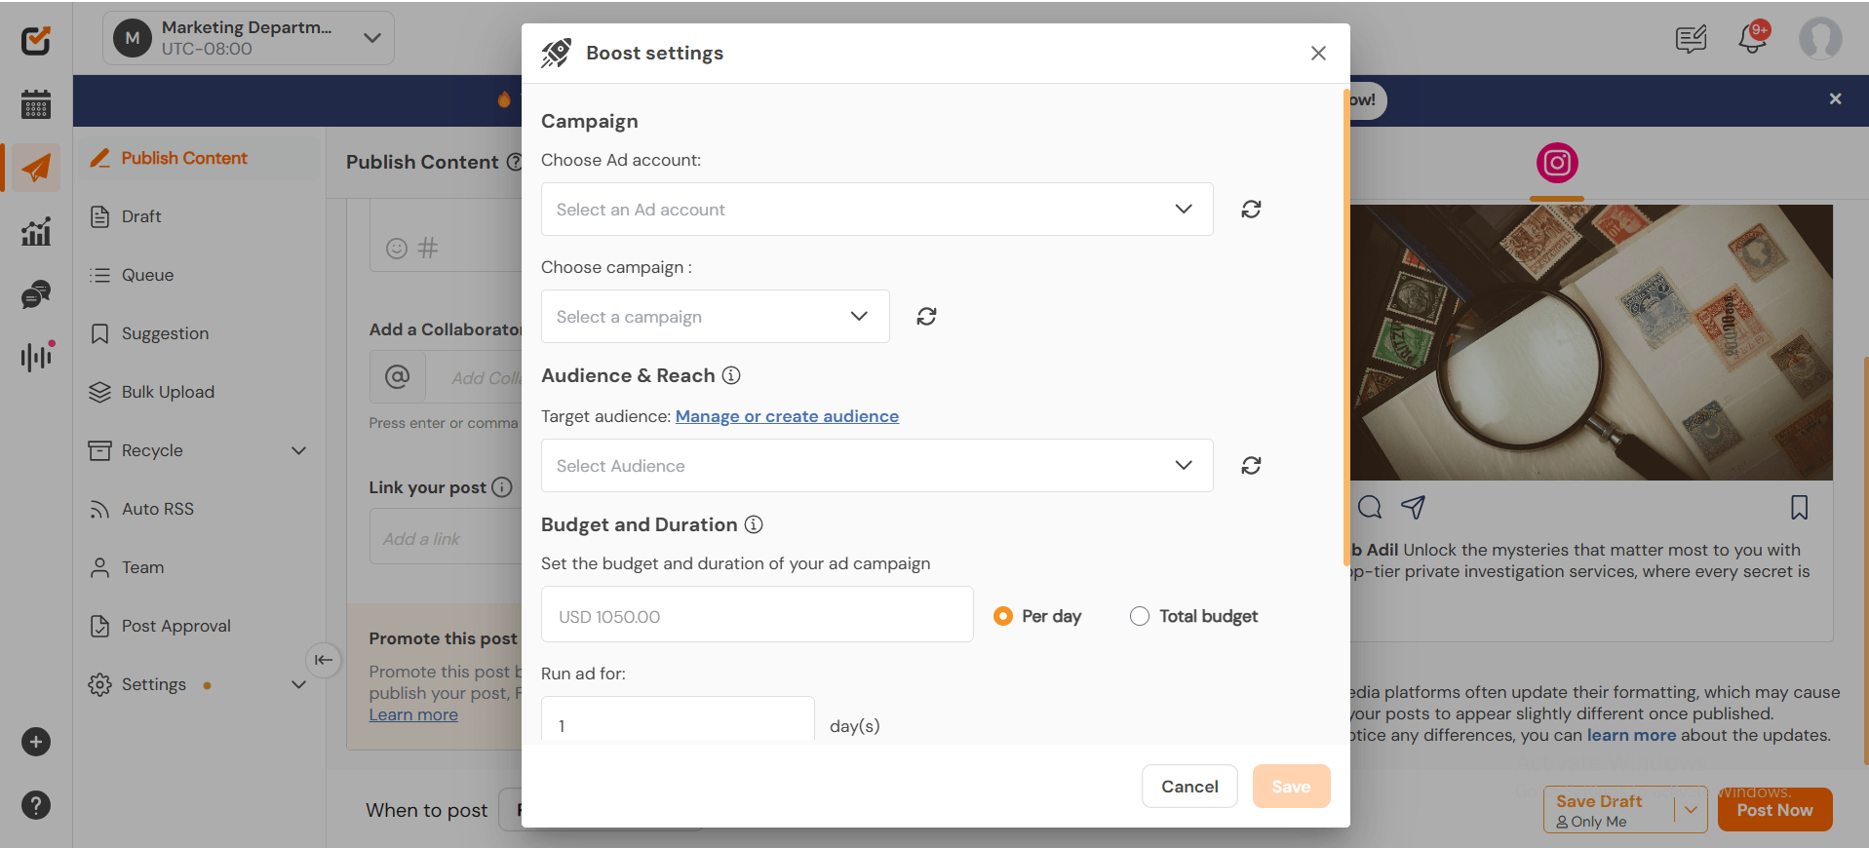This screenshot has width=1869, height=848.
Task: Click the app logo checkmark icon
Action: (x=36, y=40)
